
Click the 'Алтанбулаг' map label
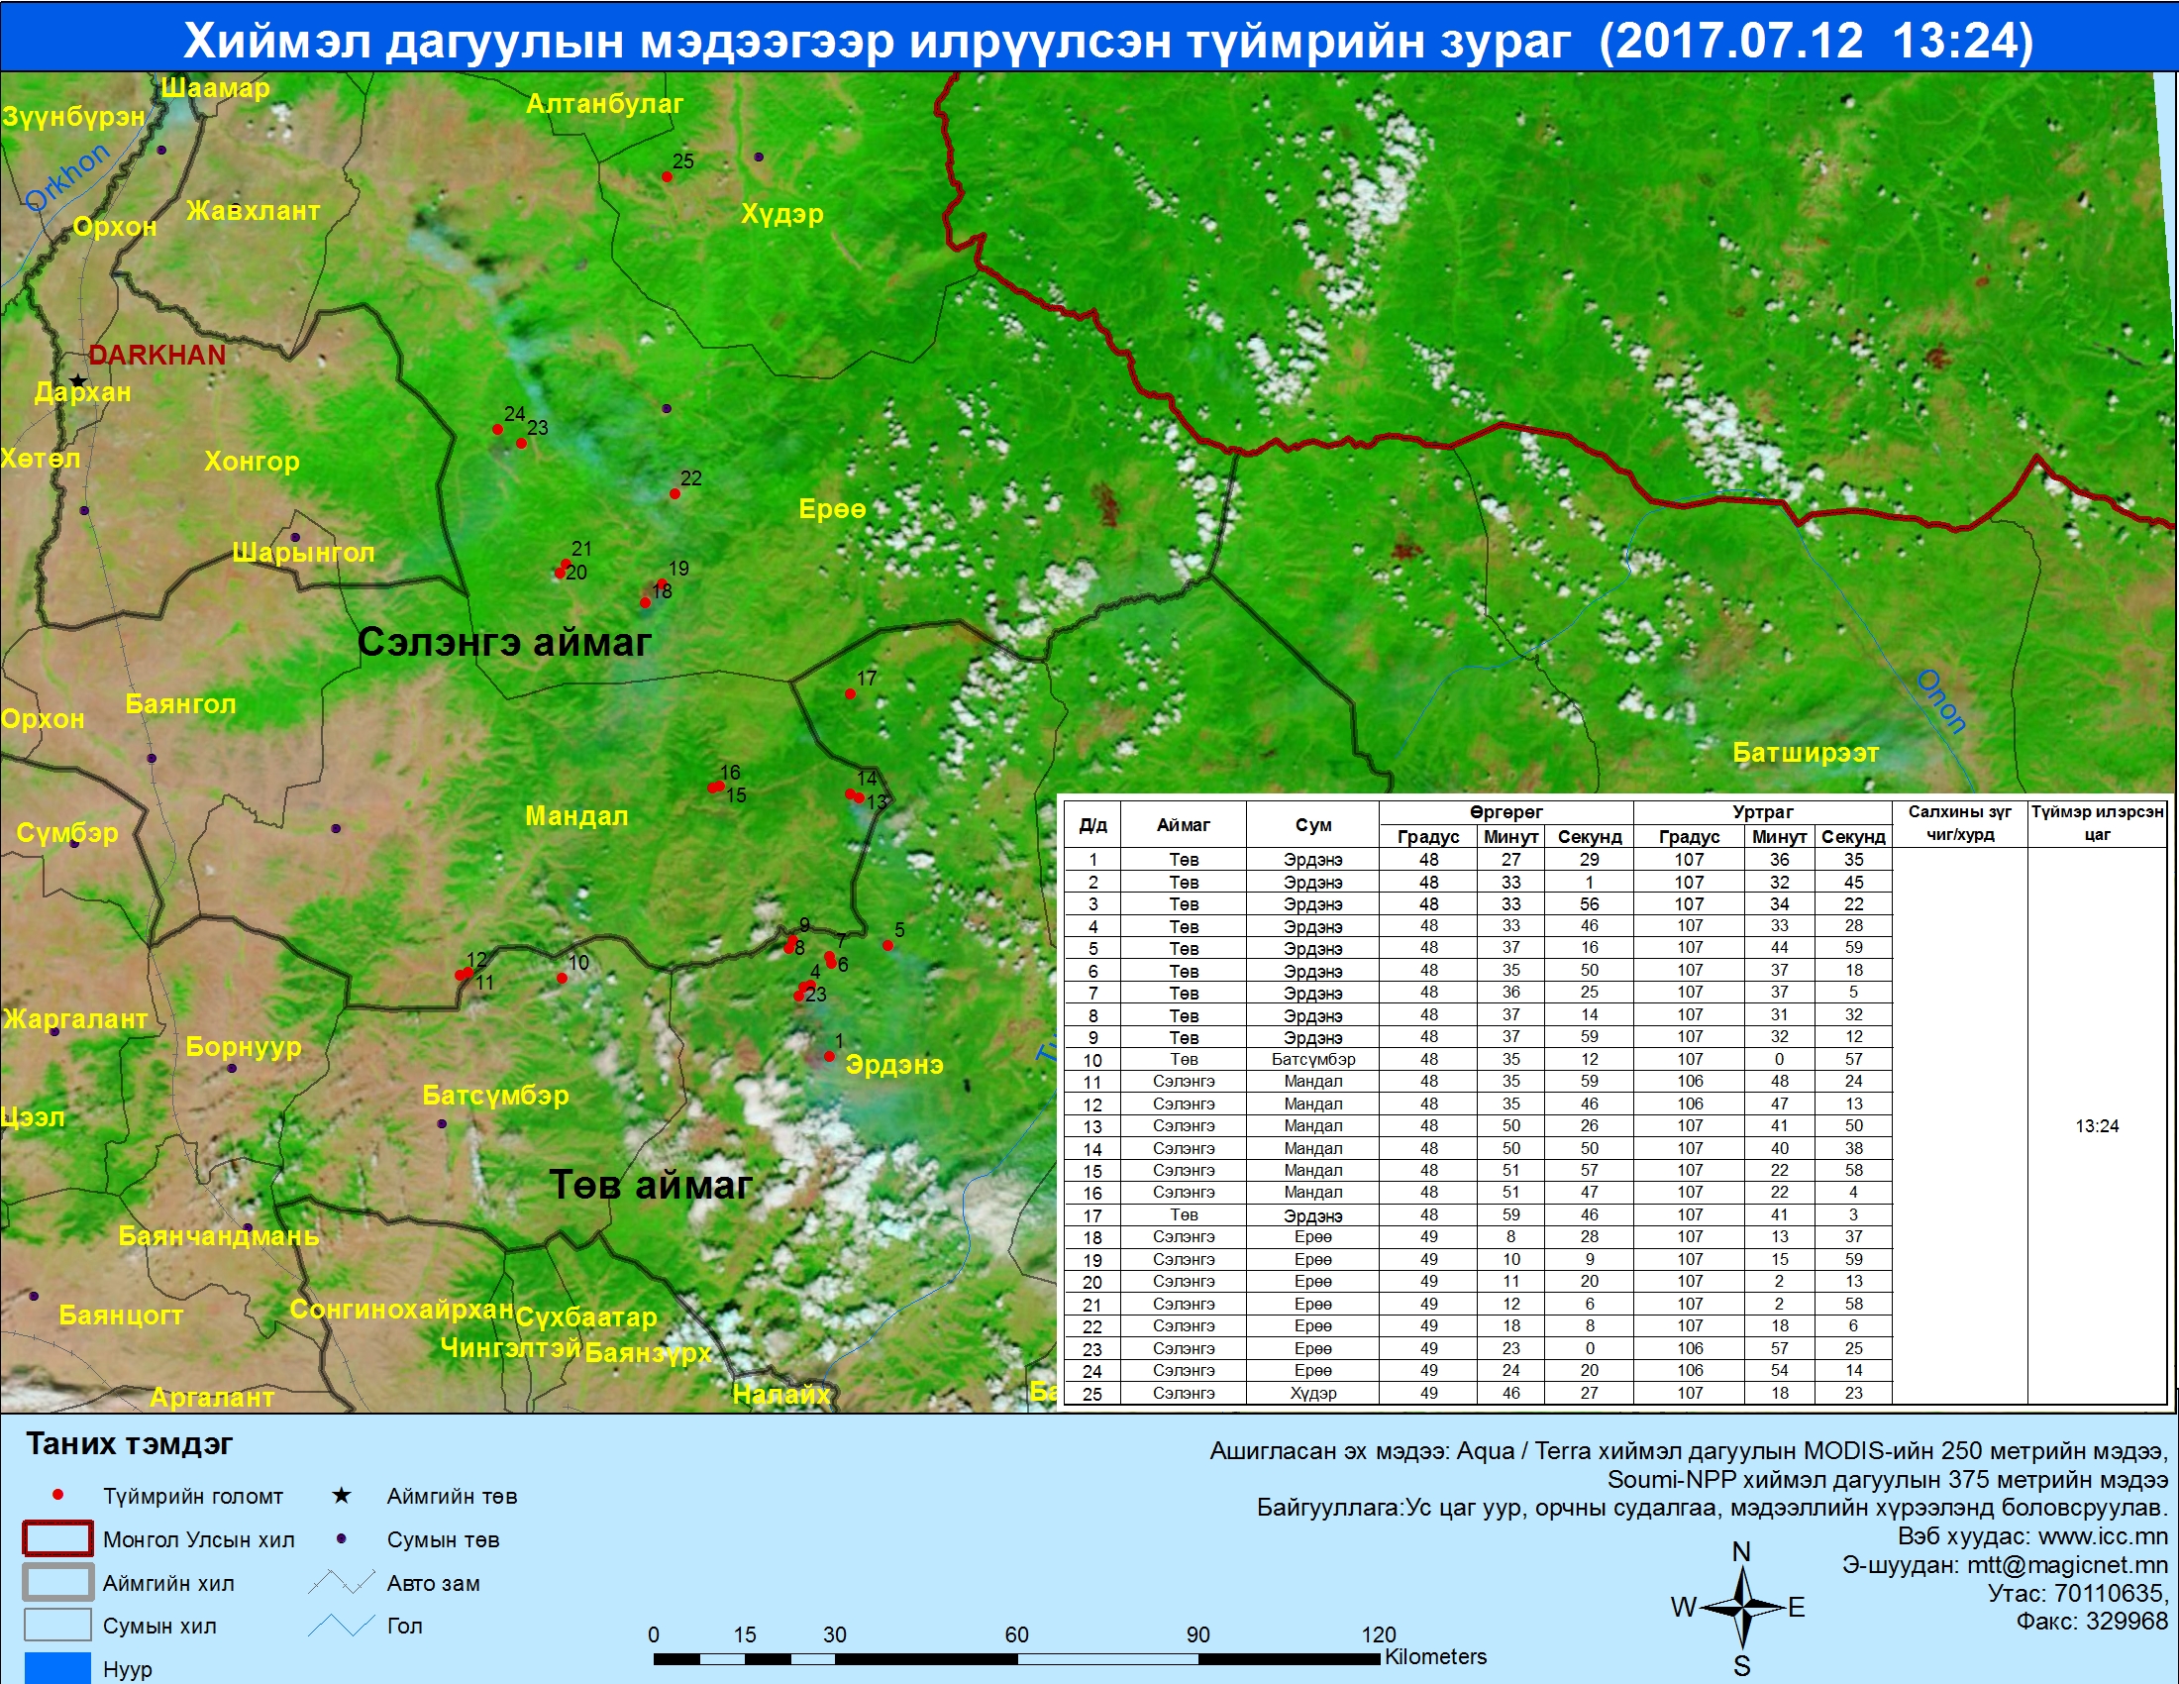point(604,103)
